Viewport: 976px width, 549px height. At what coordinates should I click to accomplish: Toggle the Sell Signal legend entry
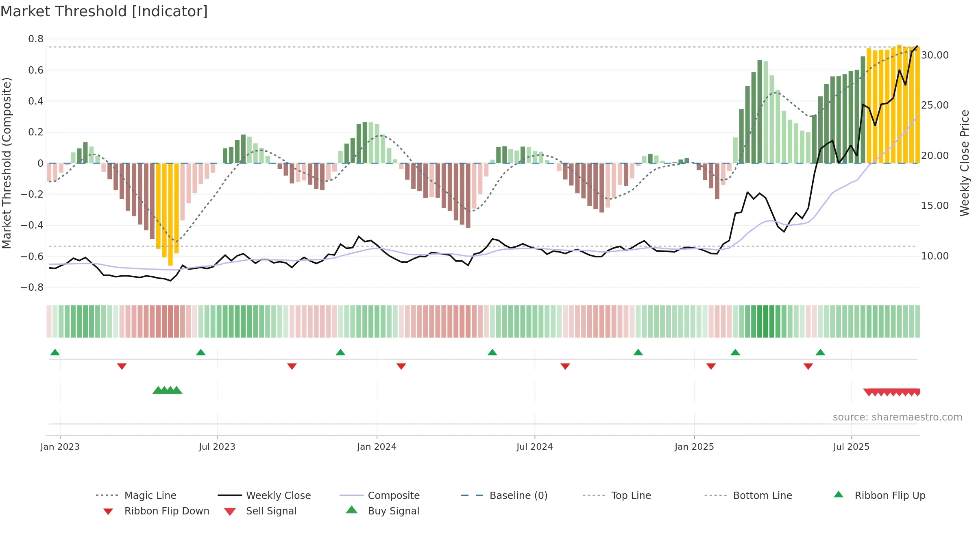tap(260, 511)
